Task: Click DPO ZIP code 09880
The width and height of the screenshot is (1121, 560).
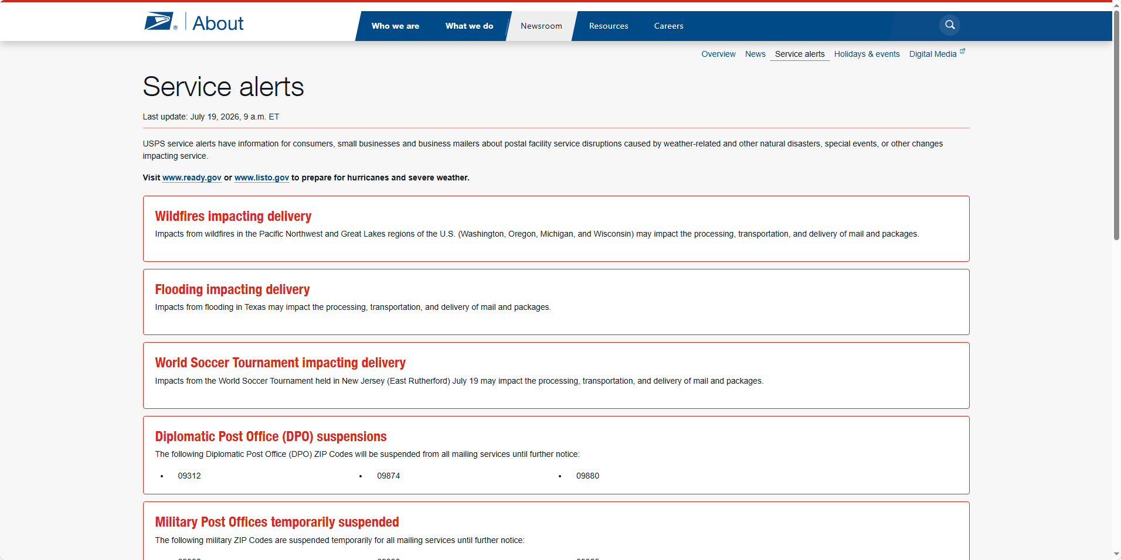Action: (x=587, y=476)
